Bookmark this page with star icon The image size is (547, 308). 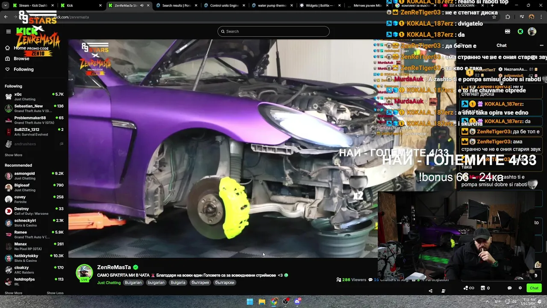point(494,17)
